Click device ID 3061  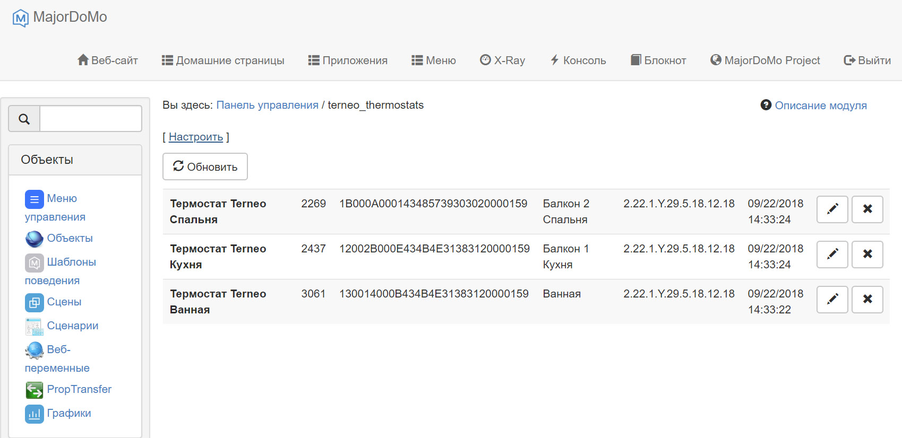point(314,294)
